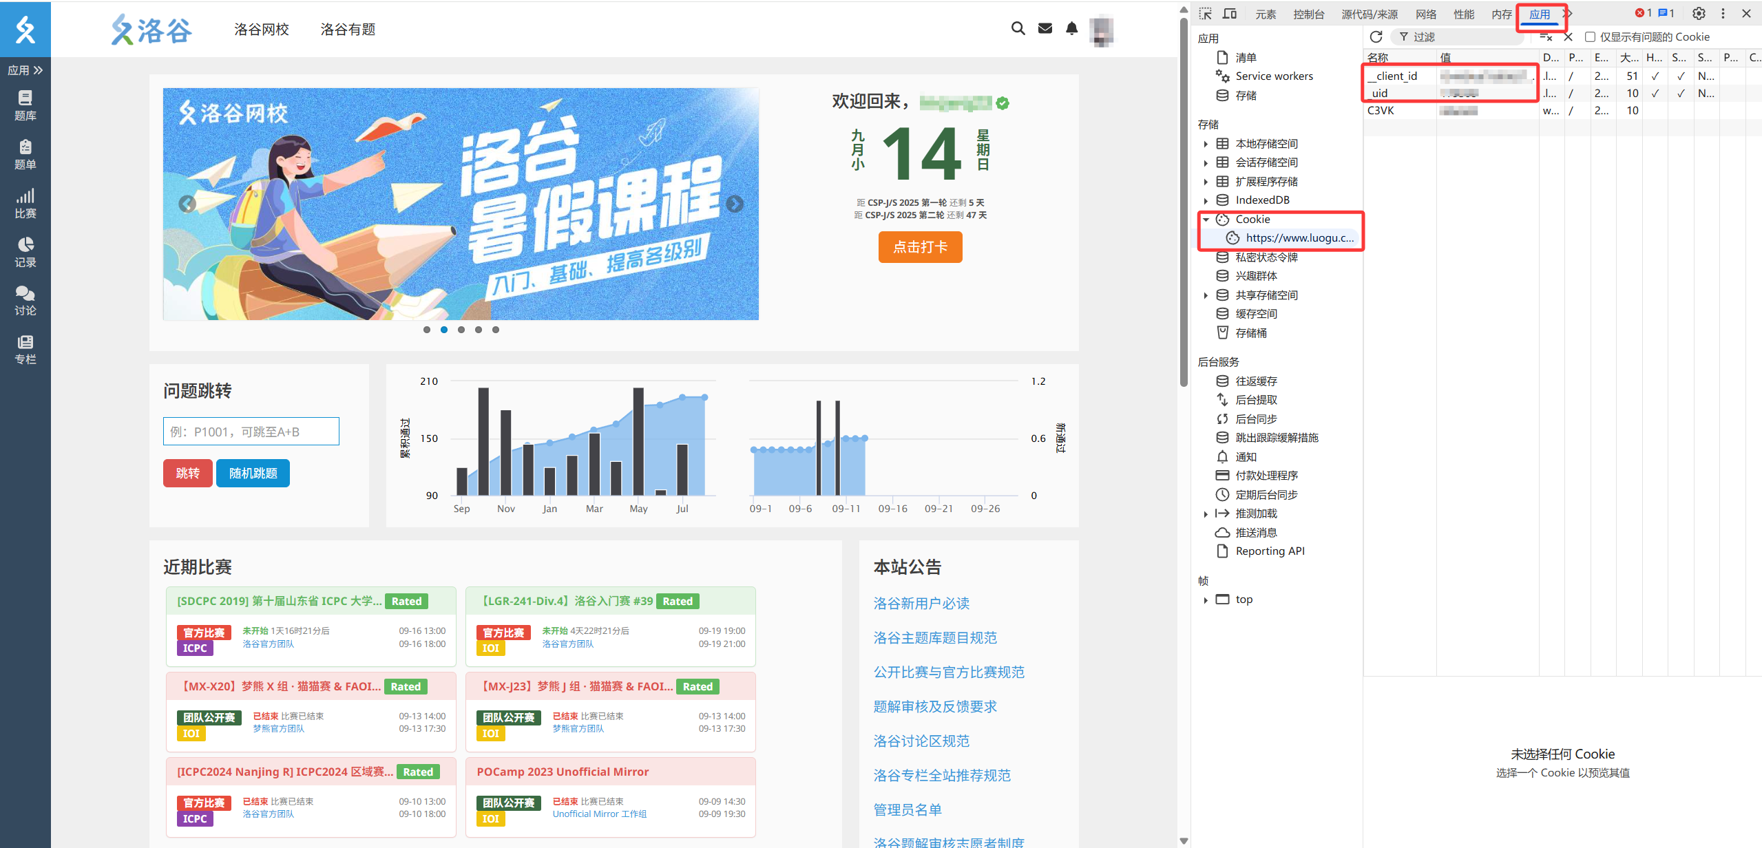This screenshot has width=1762, height=848.
Task: Click the notification bell icon
Action: tap(1071, 28)
